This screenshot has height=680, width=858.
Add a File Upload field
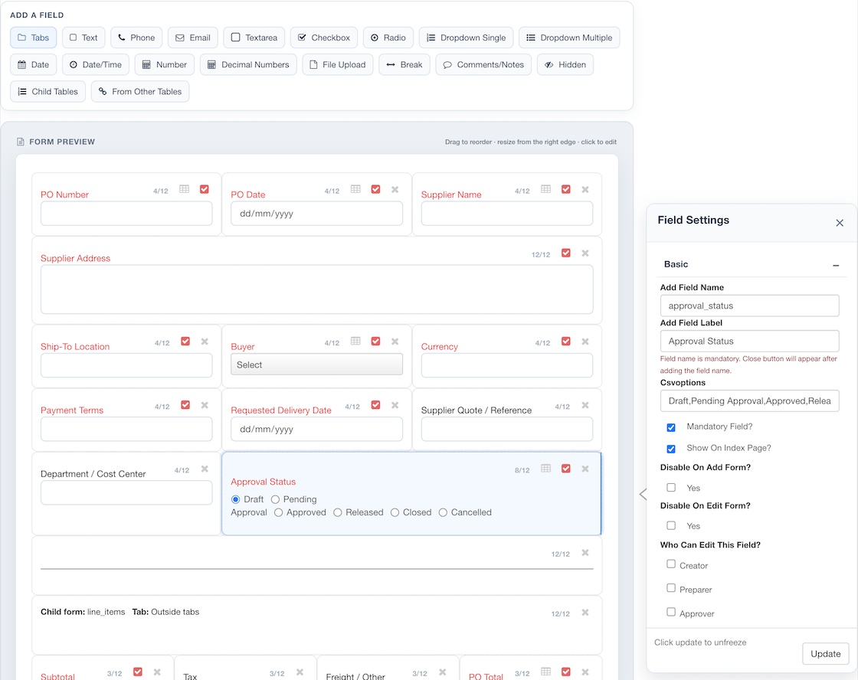(x=338, y=64)
